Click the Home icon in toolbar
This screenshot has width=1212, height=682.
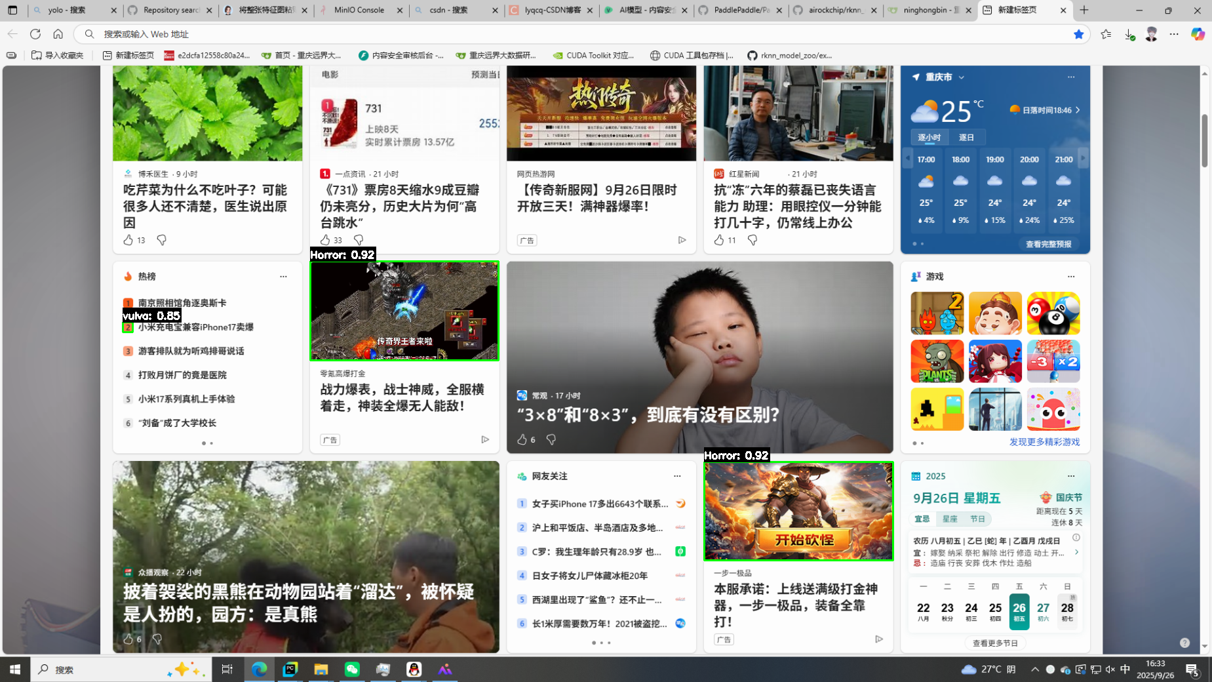(x=58, y=34)
